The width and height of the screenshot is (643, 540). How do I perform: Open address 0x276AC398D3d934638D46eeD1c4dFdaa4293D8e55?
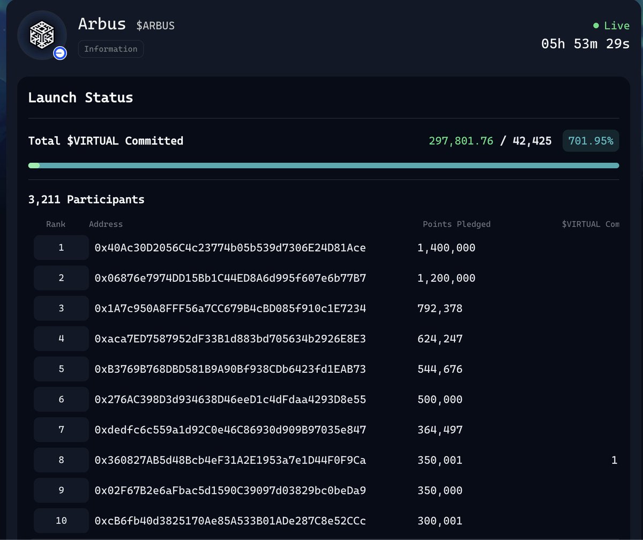pyautogui.click(x=230, y=400)
